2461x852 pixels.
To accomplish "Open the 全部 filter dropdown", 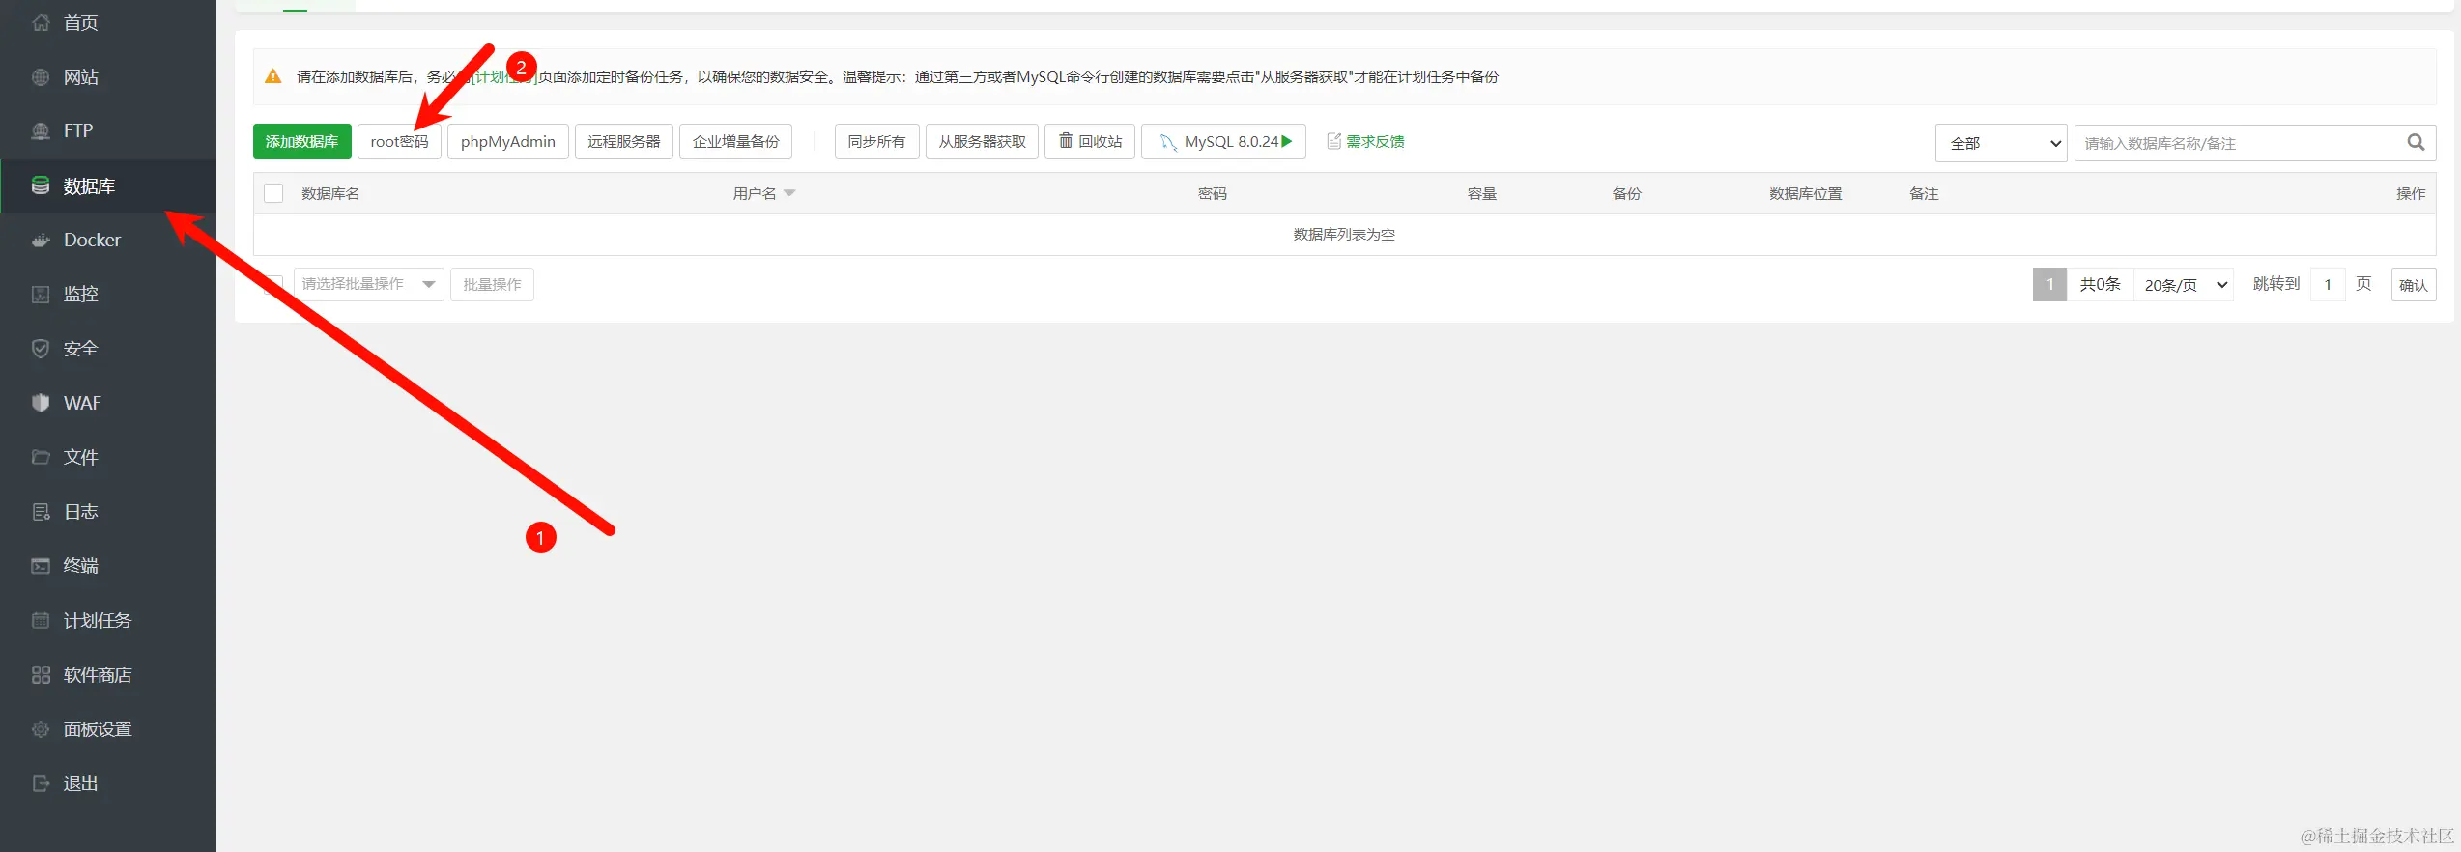I will coord(2001,143).
